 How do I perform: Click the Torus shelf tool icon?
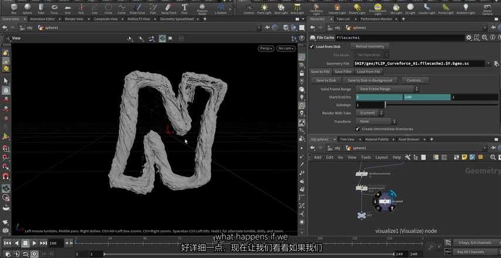click(54, 8)
